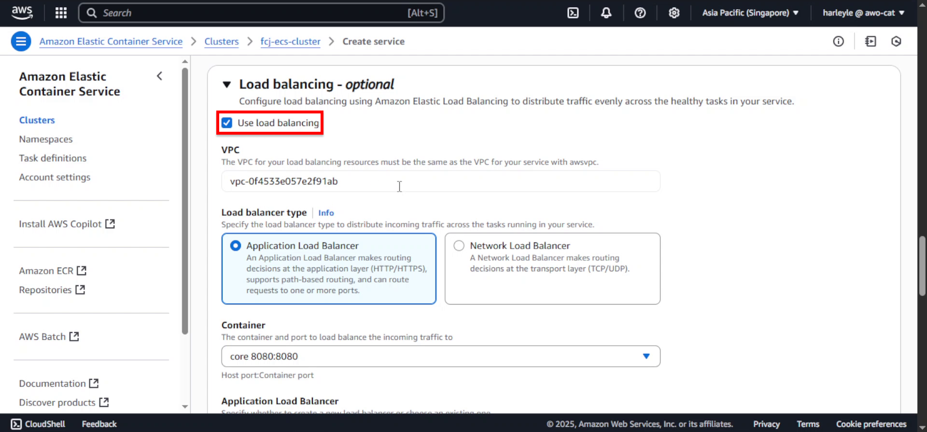The width and height of the screenshot is (927, 432).
Task: Open the help question mark menu
Action: click(x=640, y=13)
